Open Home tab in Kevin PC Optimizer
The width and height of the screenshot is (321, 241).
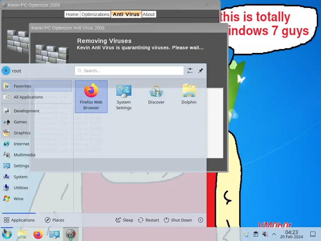pos(72,14)
